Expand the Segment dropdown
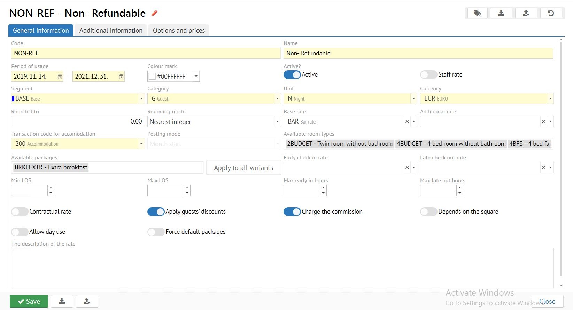 coord(141,98)
